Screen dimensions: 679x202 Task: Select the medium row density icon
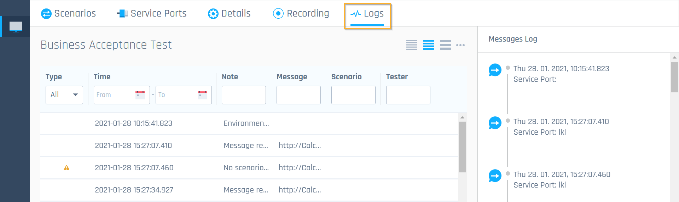[x=428, y=45]
